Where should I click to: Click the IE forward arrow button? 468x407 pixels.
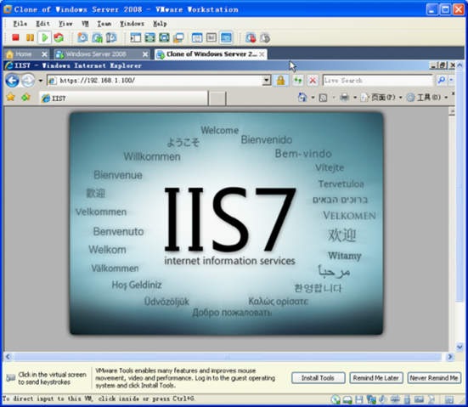28,81
